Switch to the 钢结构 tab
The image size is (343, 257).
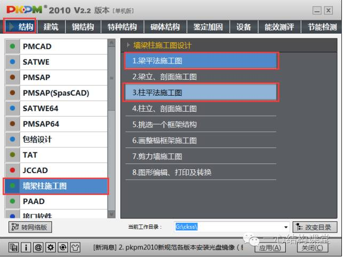(x=83, y=27)
